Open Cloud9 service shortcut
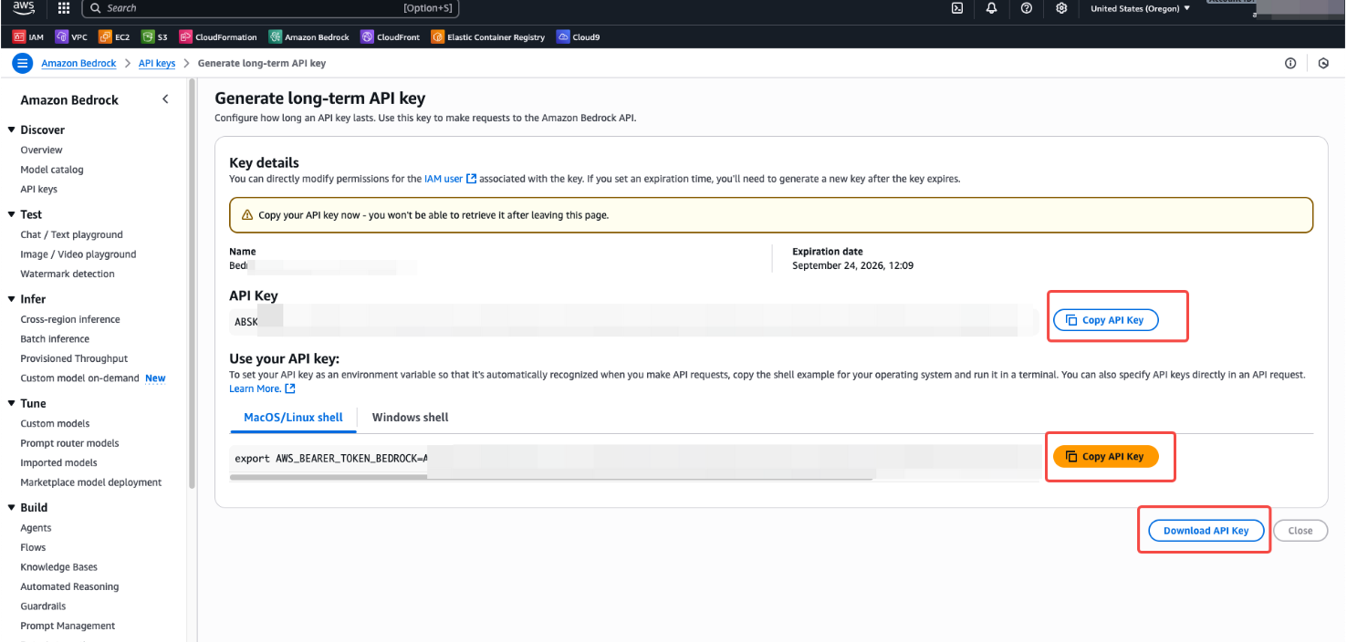This screenshot has width=1347, height=642. [579, 37]
